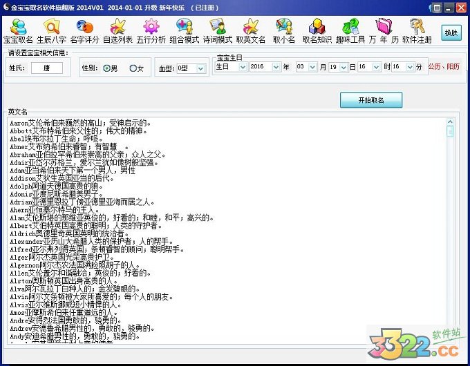
Task: Select the Amos name entry
Action: pyautogui.click(x=64, y=313)
